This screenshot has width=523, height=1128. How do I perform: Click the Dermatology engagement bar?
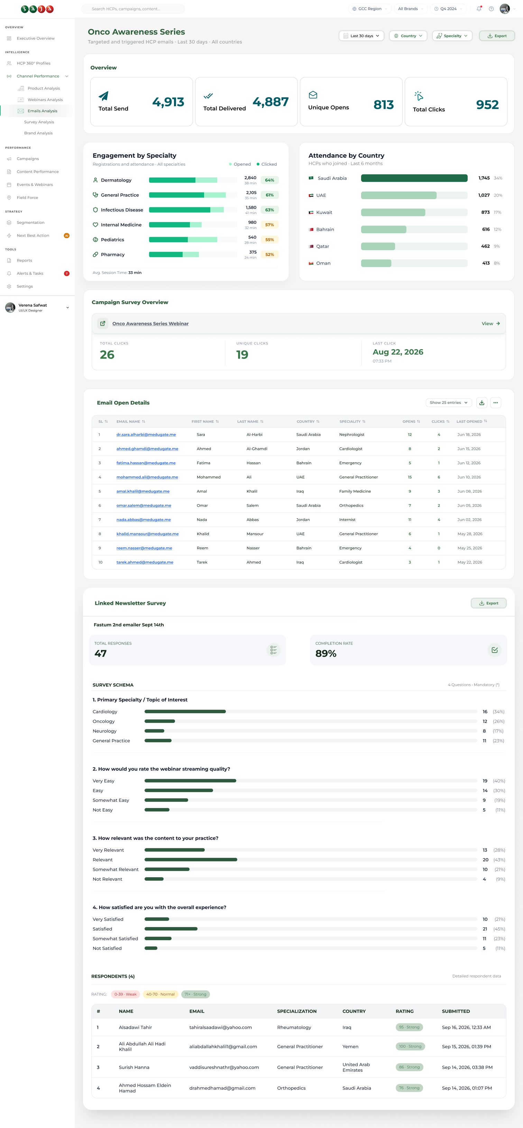pos(193,180)
